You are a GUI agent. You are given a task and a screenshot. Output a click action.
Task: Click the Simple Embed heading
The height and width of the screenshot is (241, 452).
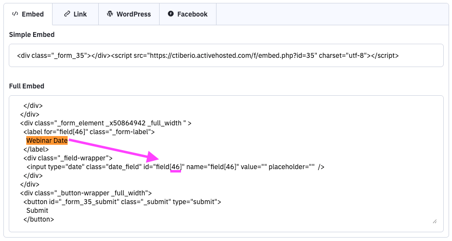[x=32, y=34]
